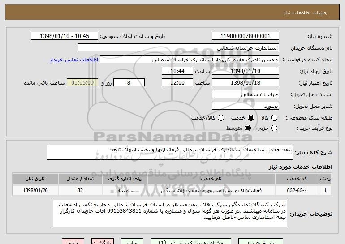Select the کالا radio button

[274, 118]
